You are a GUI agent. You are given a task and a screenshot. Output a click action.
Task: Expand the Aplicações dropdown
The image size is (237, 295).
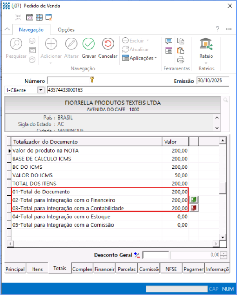139,58
